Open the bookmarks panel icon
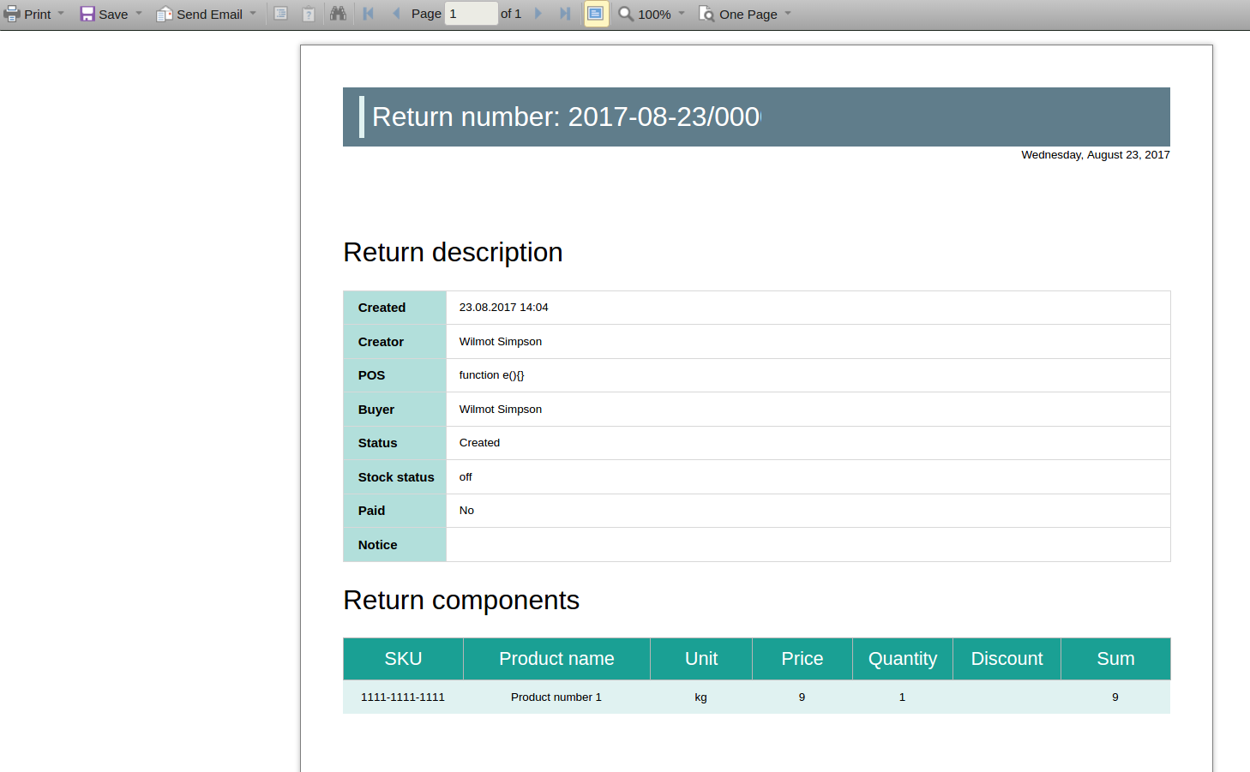Viewport: 1250px width, 772px height. coord(280,14)
